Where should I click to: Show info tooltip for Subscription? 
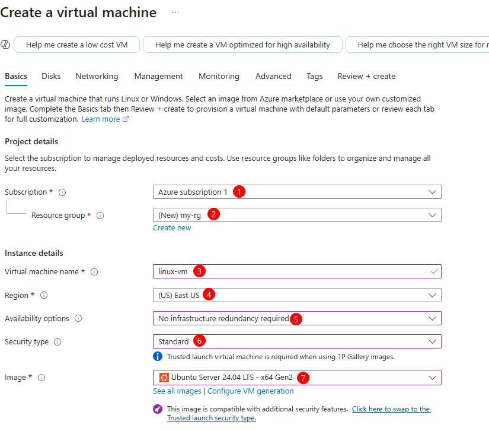click(62, 192)
